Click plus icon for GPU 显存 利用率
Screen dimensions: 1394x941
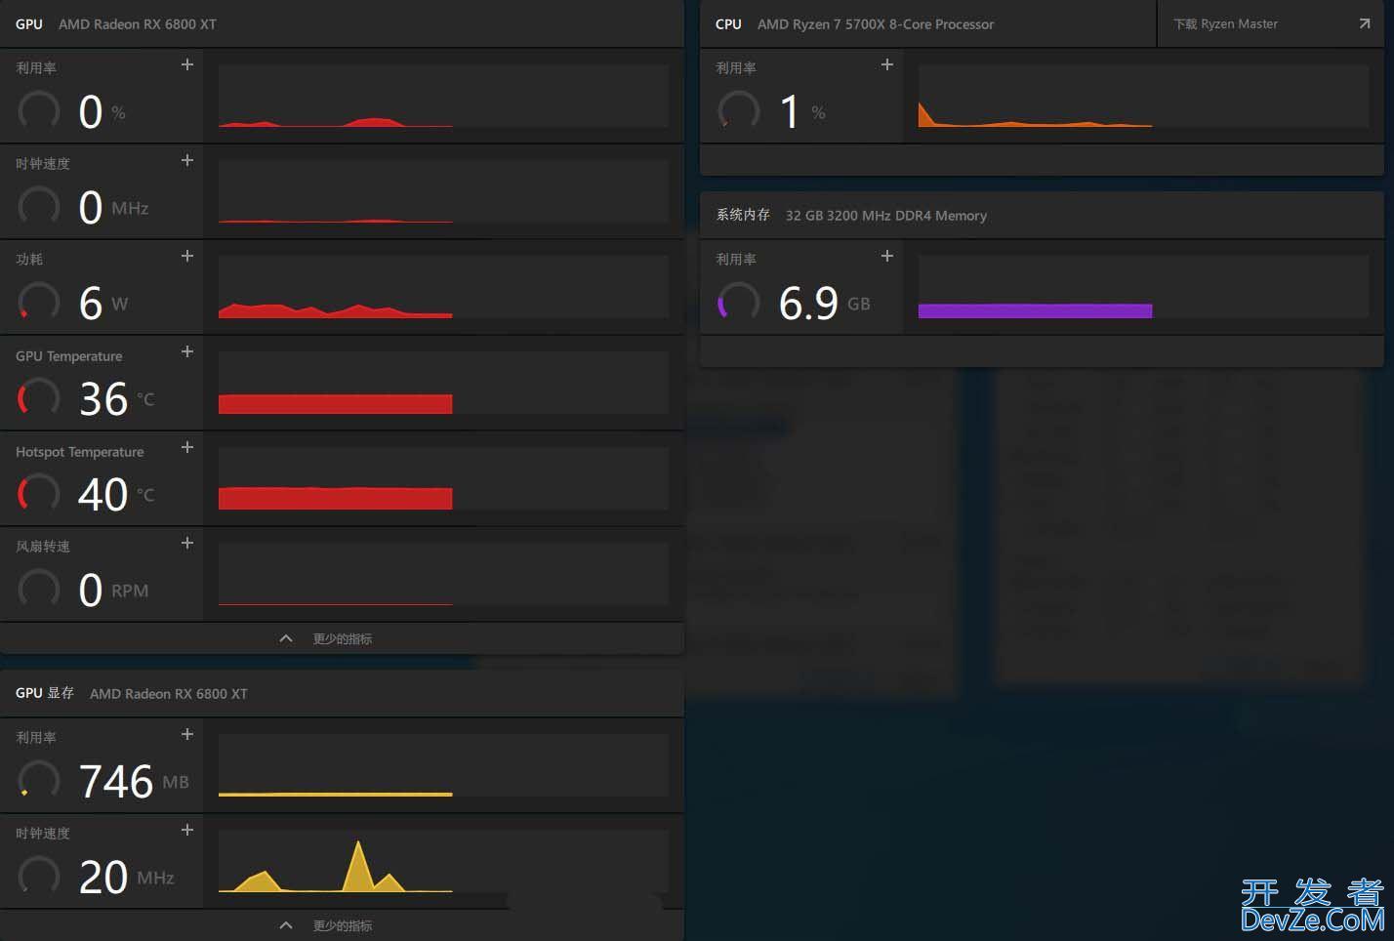coord(187,734)
